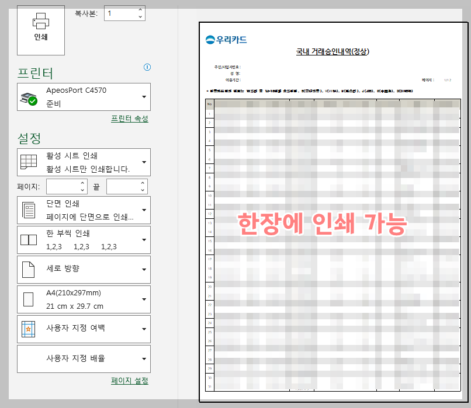
Task: Click the 한 부씩 인쇄 collated copies icon
Action: click(30, 239)
